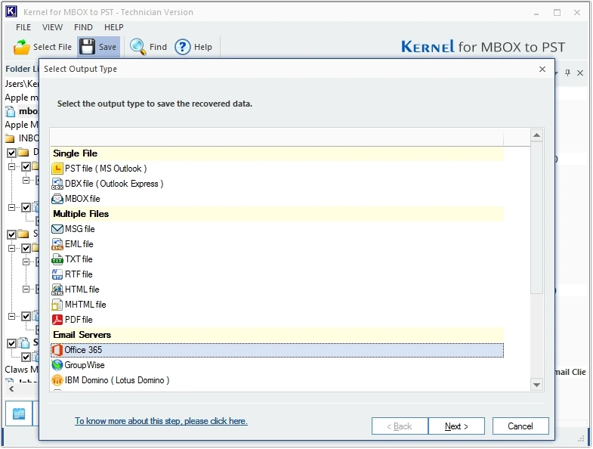Select the MSG file envelope icon
This screenshot has width=593, height=449.
click(x=57, y=229)
